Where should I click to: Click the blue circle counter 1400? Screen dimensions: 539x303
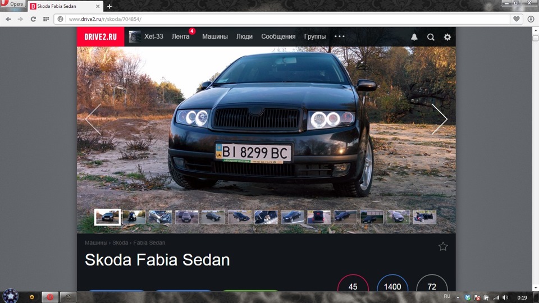(392, 284)
